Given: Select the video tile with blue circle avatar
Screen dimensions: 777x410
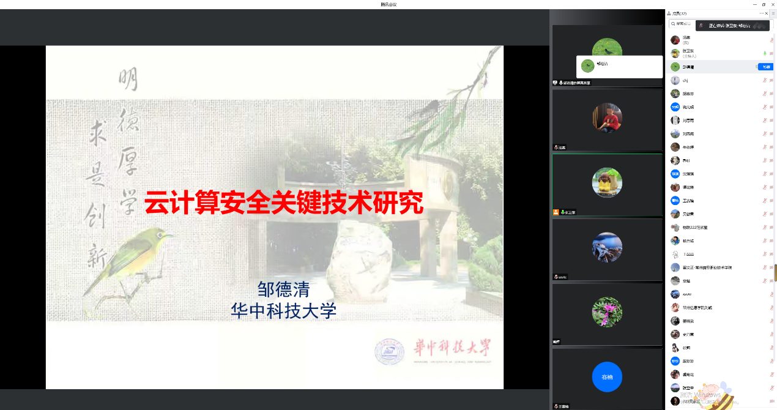Looking at the screenshot, I should pos(607,379).
